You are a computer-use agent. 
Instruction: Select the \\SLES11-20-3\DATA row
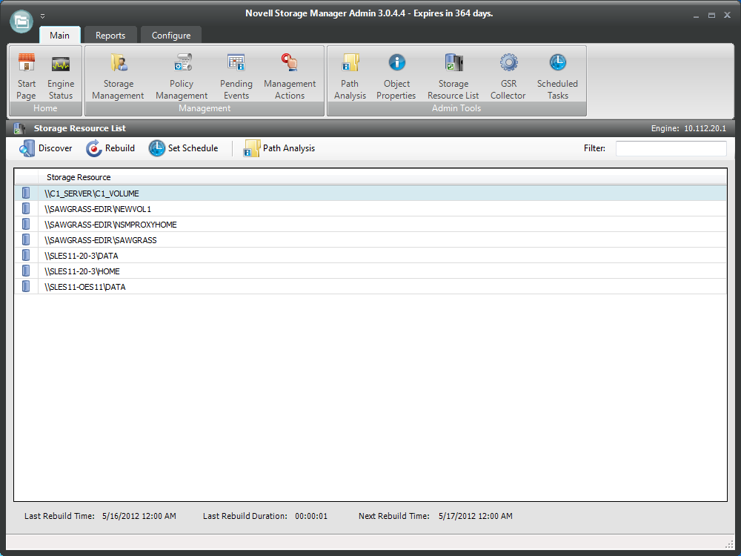pyautogui.click(x=370, y=256)
